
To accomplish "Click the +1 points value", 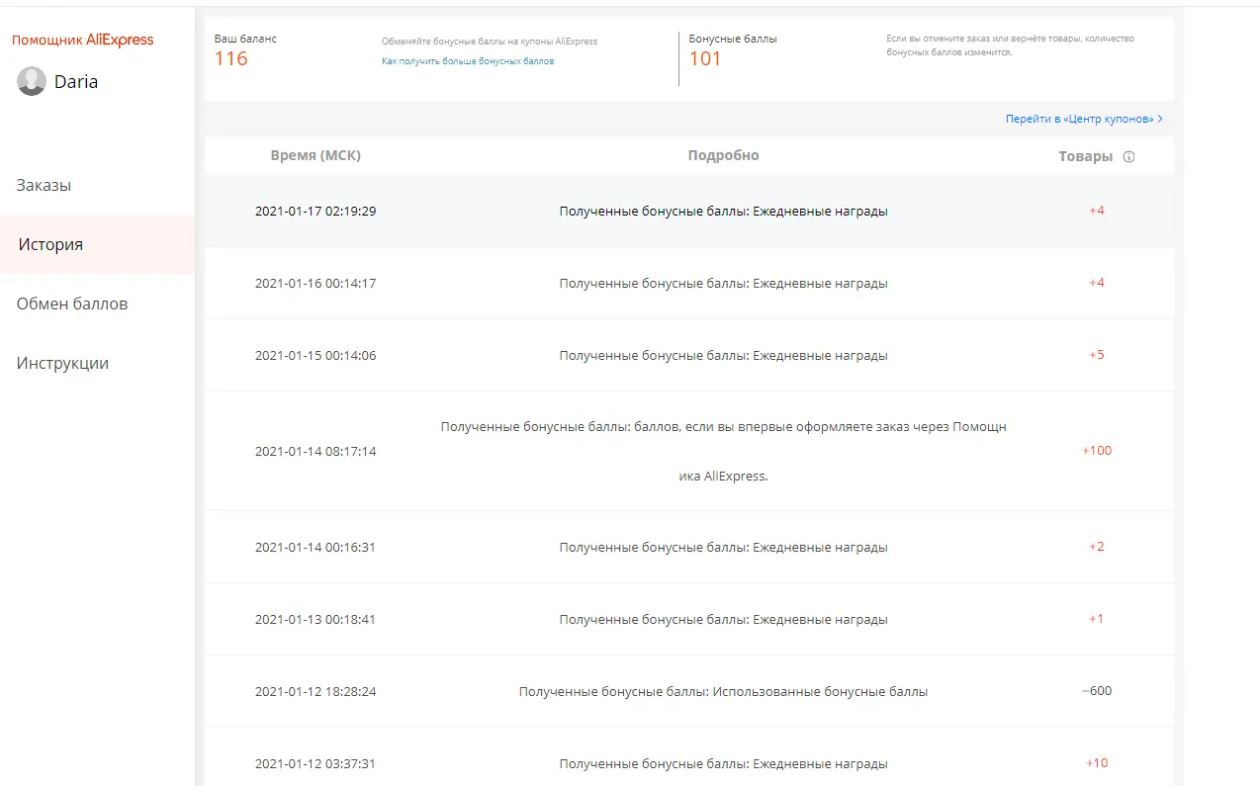I will 1097,619.
